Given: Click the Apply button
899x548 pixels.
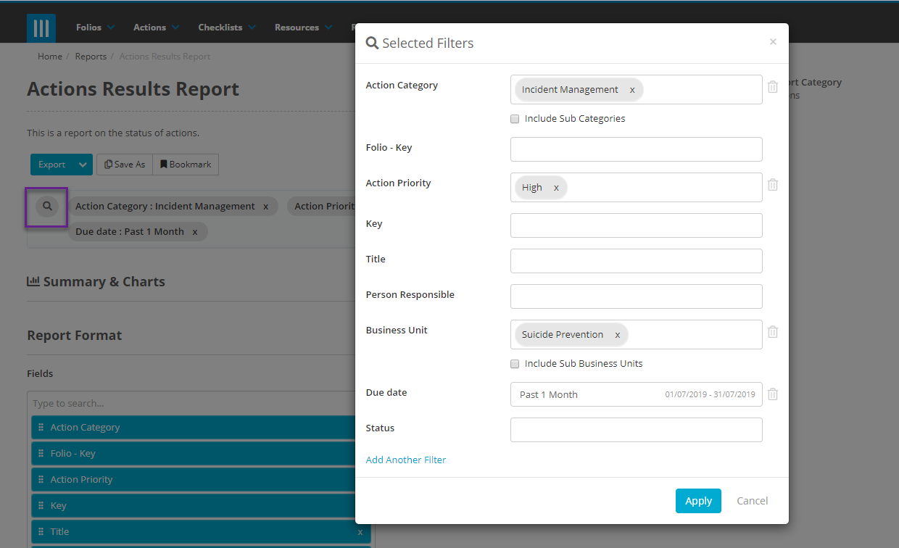Looking at the screenshot, I should point(697,500).
